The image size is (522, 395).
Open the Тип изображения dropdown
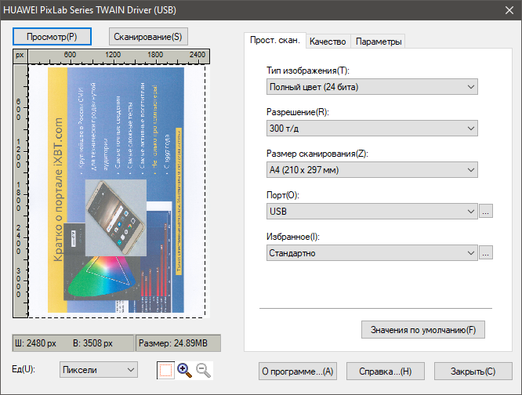coord(372,87)
